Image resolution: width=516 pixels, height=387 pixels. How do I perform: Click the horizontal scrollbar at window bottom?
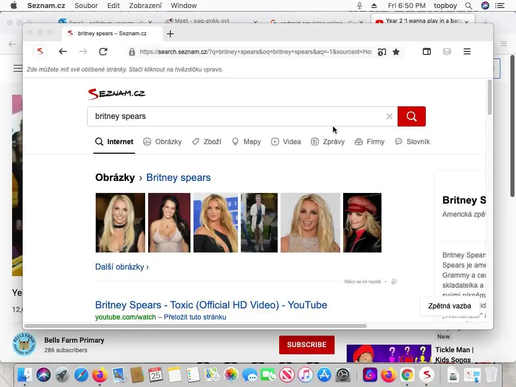[x=196, y=326]
